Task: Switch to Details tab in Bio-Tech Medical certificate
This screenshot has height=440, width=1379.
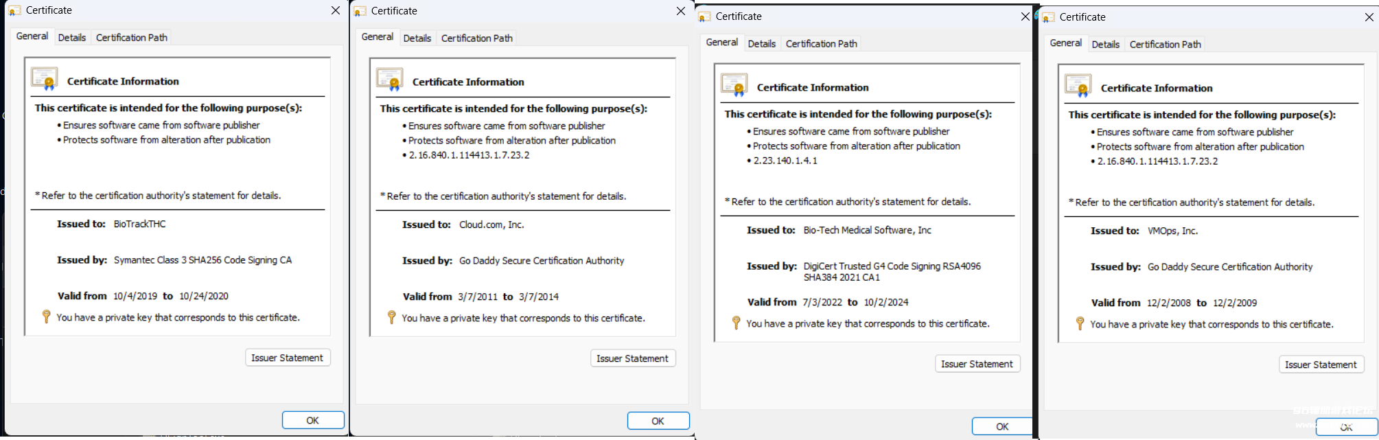Action: tap(761, 44)
